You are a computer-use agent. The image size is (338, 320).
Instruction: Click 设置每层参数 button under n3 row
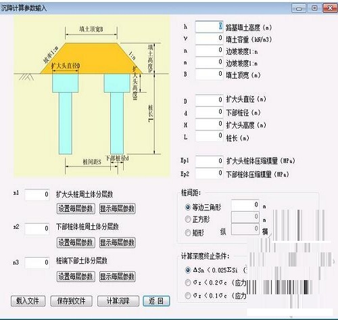(76, 276)
